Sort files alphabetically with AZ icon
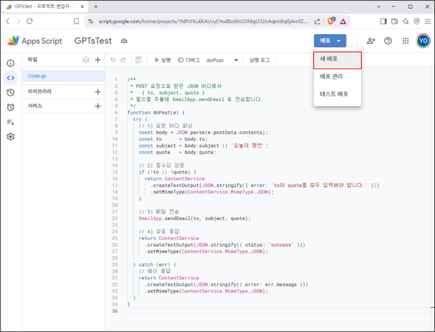 coord(86,60)
